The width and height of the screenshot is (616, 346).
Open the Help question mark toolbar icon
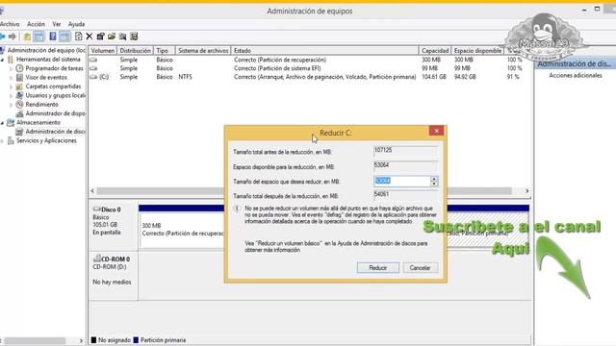53,37
